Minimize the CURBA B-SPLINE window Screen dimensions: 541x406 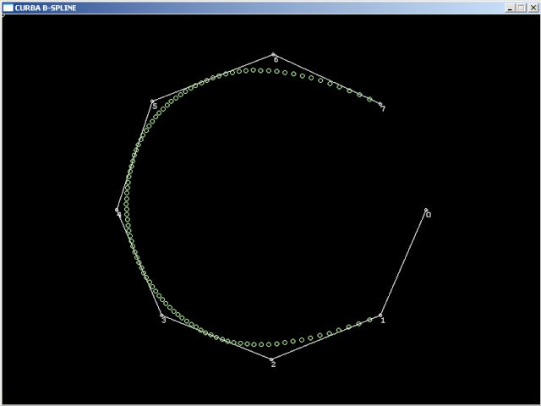[511, 8]
